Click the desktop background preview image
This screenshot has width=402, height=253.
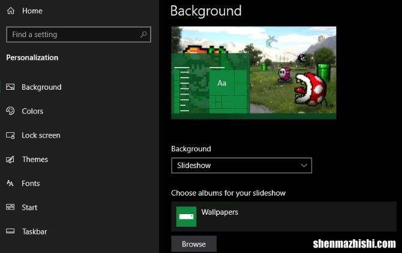pos(254,73)
